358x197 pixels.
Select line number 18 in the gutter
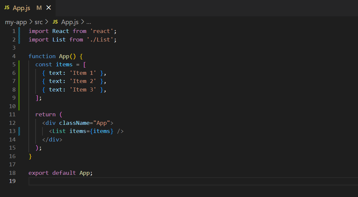click(x=12, y=172)
